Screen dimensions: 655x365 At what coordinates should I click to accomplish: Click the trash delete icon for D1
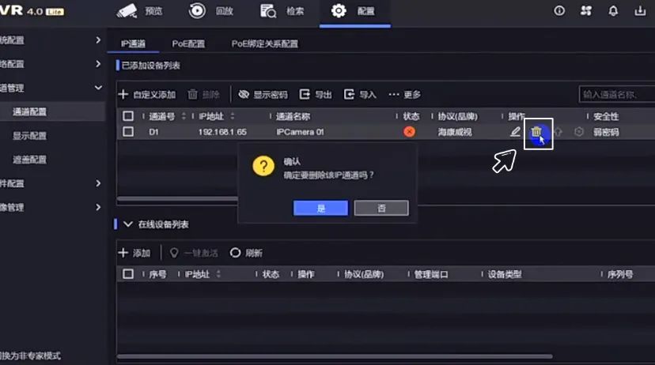point(536,132)
